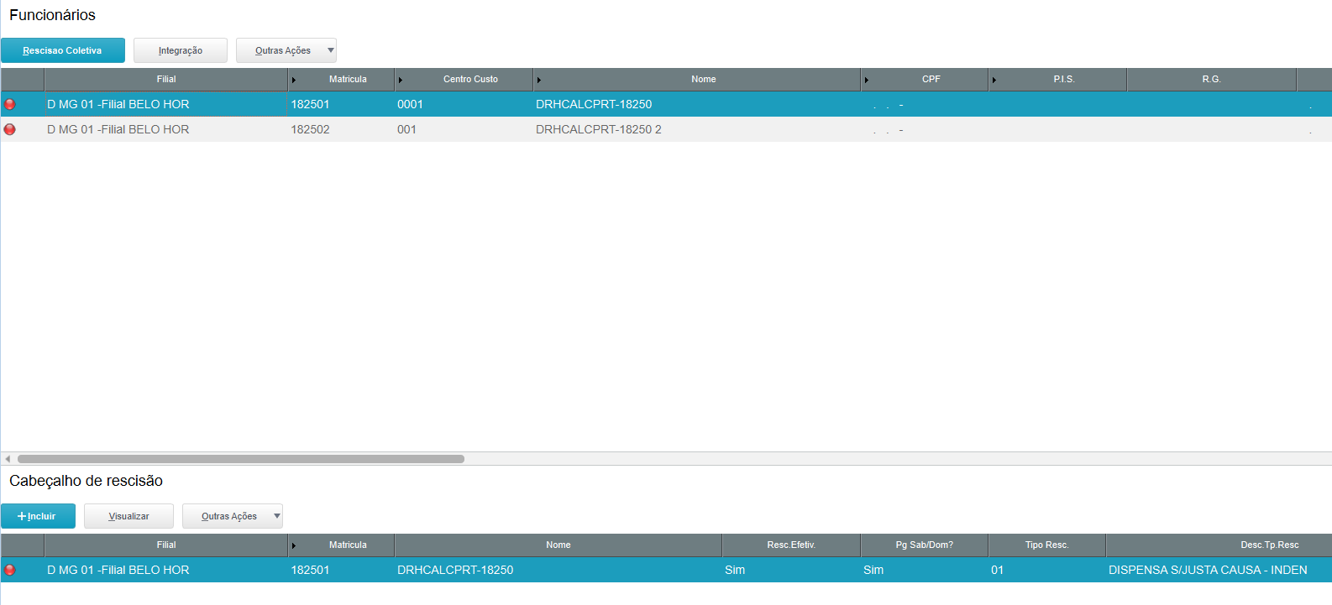
Task: Click the P.I.S. column header
Action: [x=1057, y=79]
